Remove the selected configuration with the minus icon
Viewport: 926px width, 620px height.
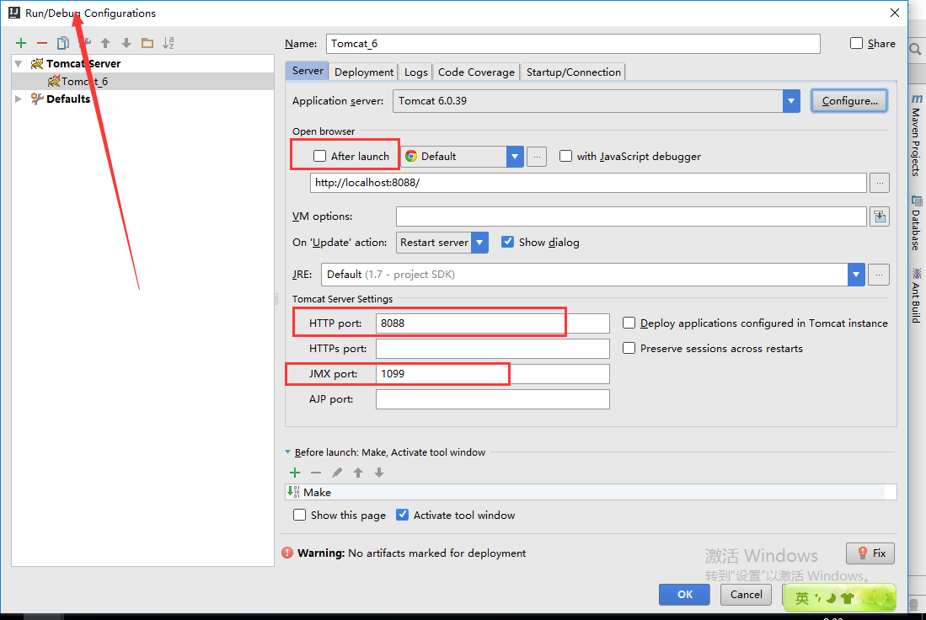[42, 43]
